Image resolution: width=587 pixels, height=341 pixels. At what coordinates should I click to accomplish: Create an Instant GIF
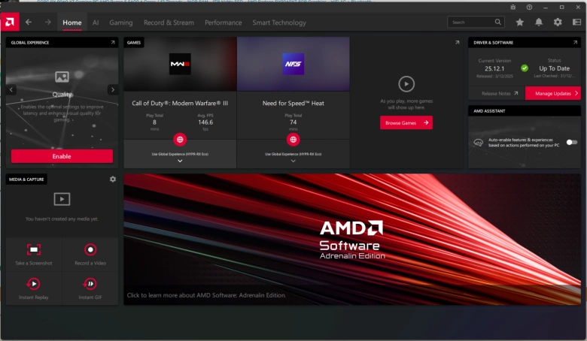[x=90, y=288]
